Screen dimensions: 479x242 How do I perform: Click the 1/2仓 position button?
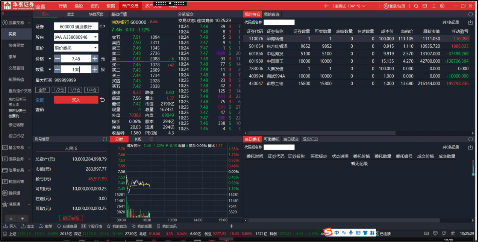click(x=59, y=90)
